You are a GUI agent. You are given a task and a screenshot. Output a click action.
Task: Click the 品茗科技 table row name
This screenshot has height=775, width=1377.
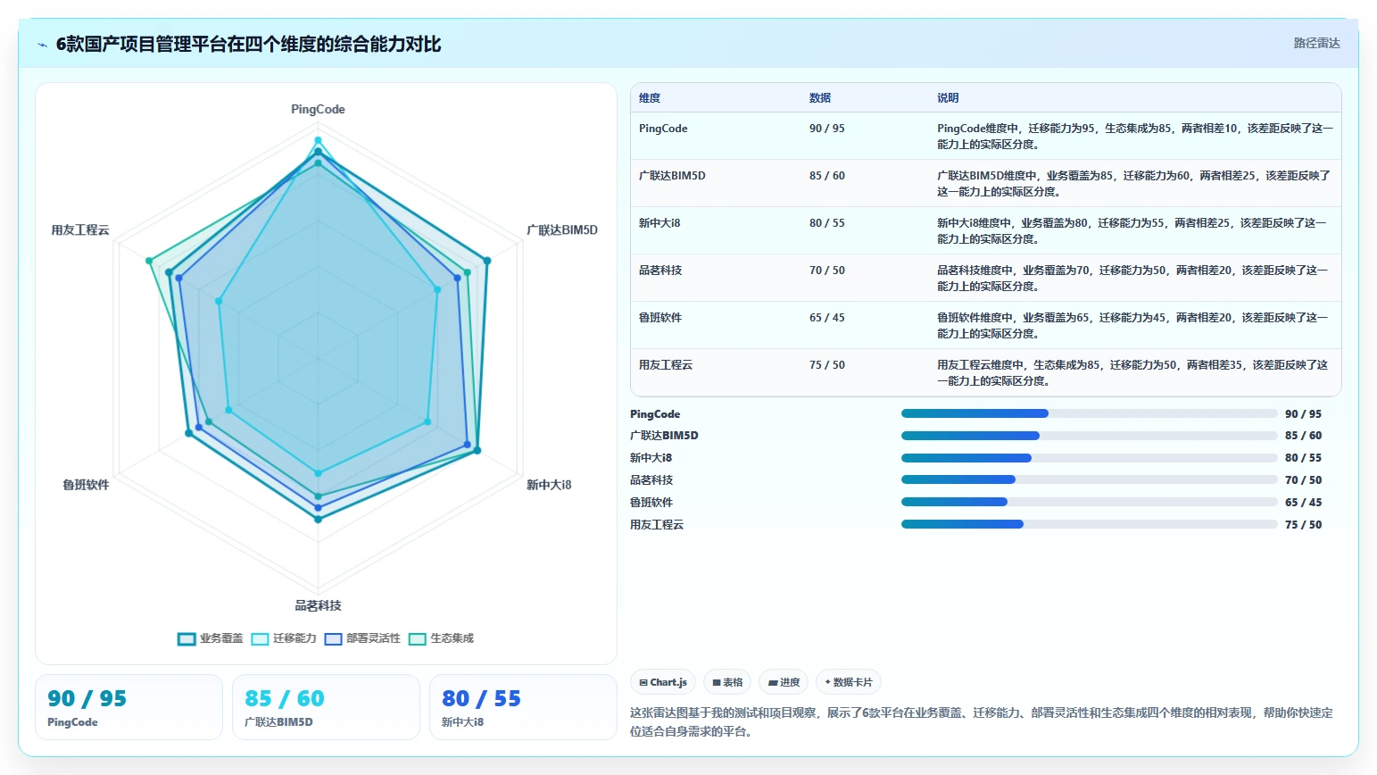(x=660, y=271)
